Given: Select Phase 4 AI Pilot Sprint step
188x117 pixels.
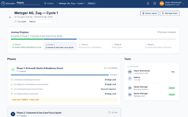Looking at the screenshot, I should 126,46.
